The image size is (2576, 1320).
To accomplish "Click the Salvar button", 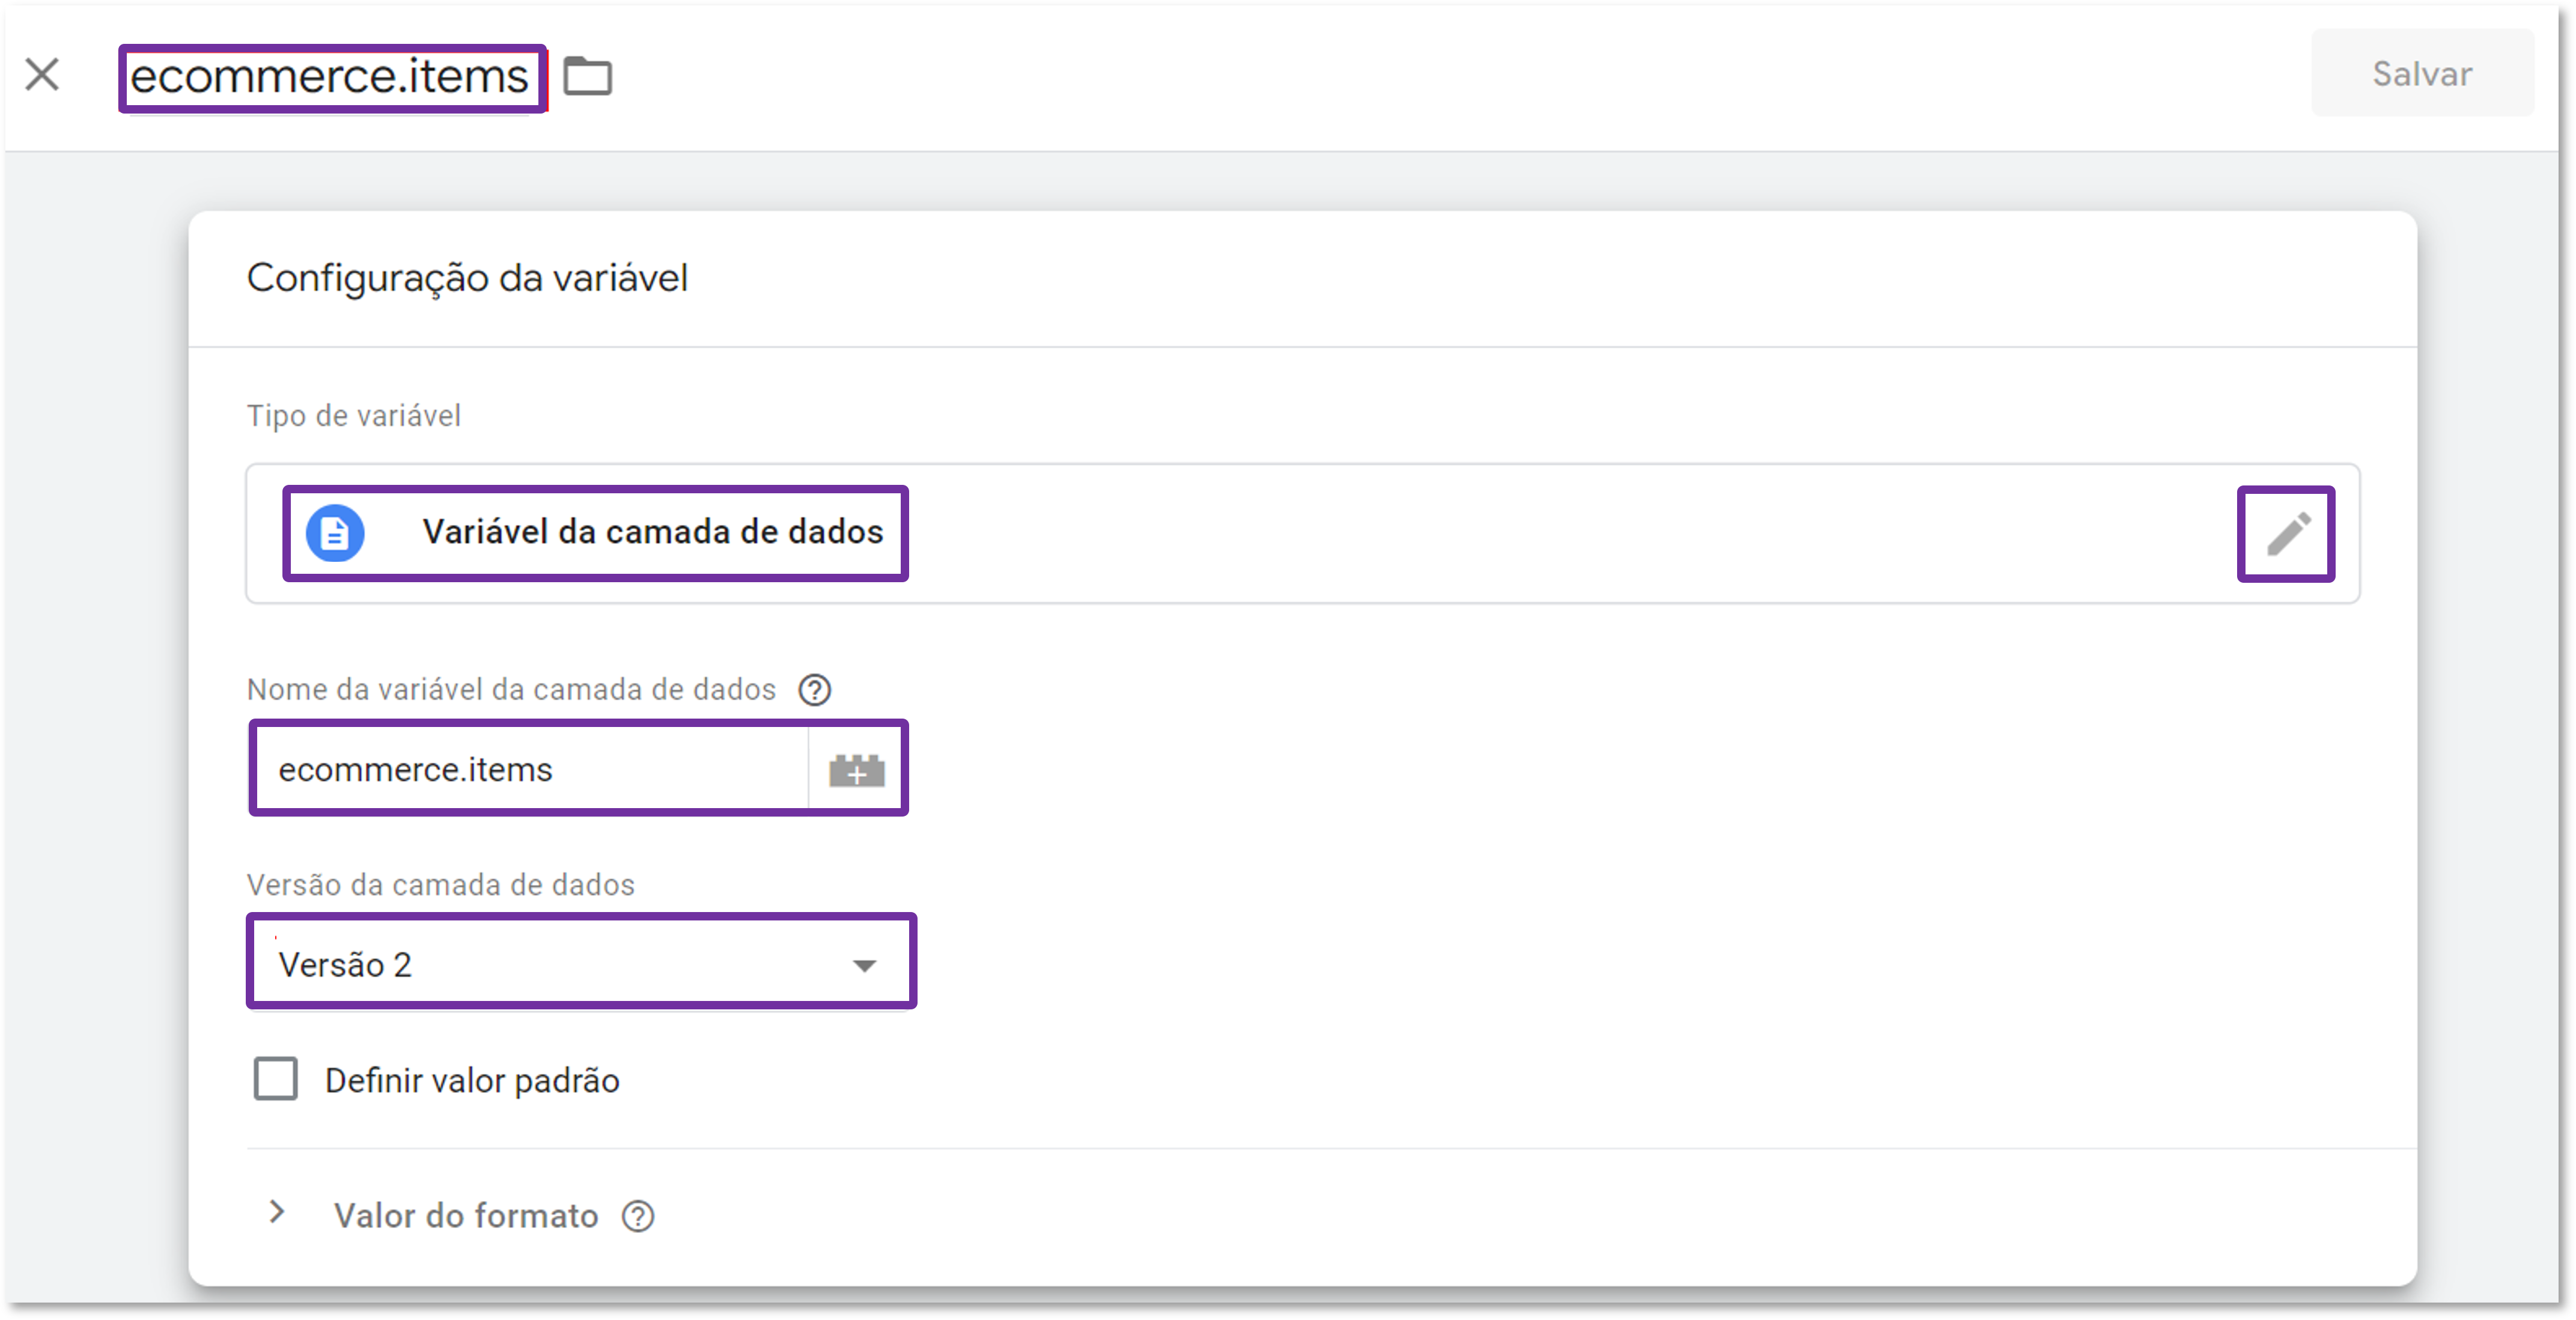I will coord(2422,74).
